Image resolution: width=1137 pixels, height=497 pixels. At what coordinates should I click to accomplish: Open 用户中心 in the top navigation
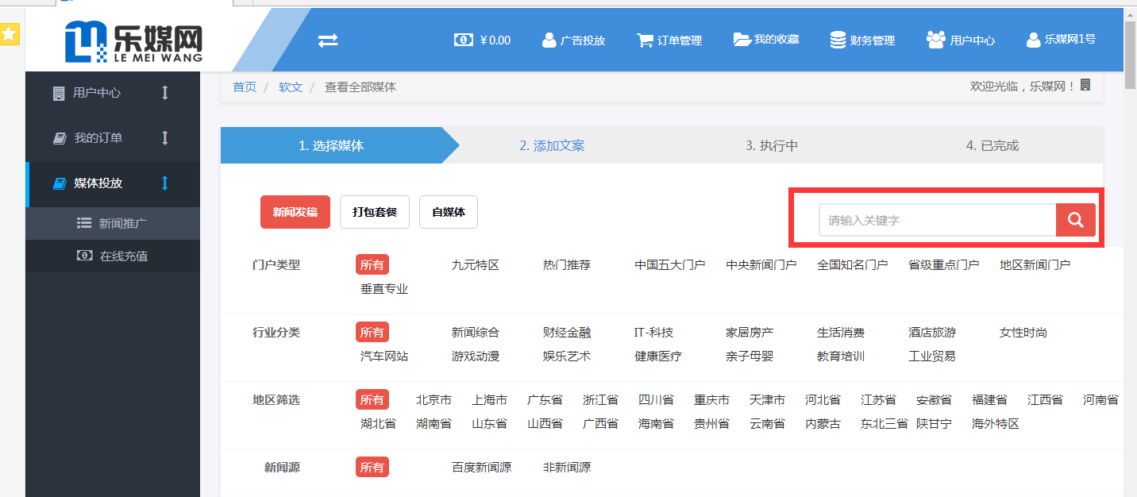click(x=961, y=40)
